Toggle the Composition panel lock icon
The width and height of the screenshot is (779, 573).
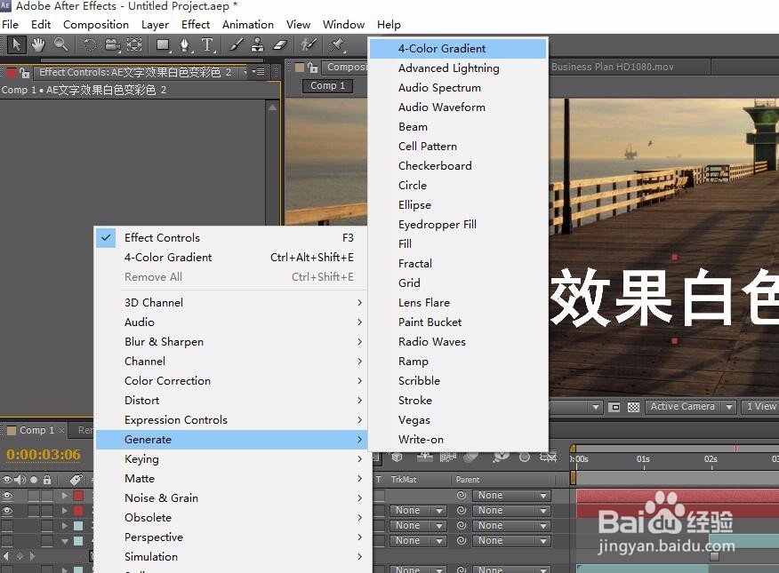tap(312, 67)
